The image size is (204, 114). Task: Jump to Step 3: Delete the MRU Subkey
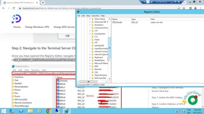coord(167,98)
